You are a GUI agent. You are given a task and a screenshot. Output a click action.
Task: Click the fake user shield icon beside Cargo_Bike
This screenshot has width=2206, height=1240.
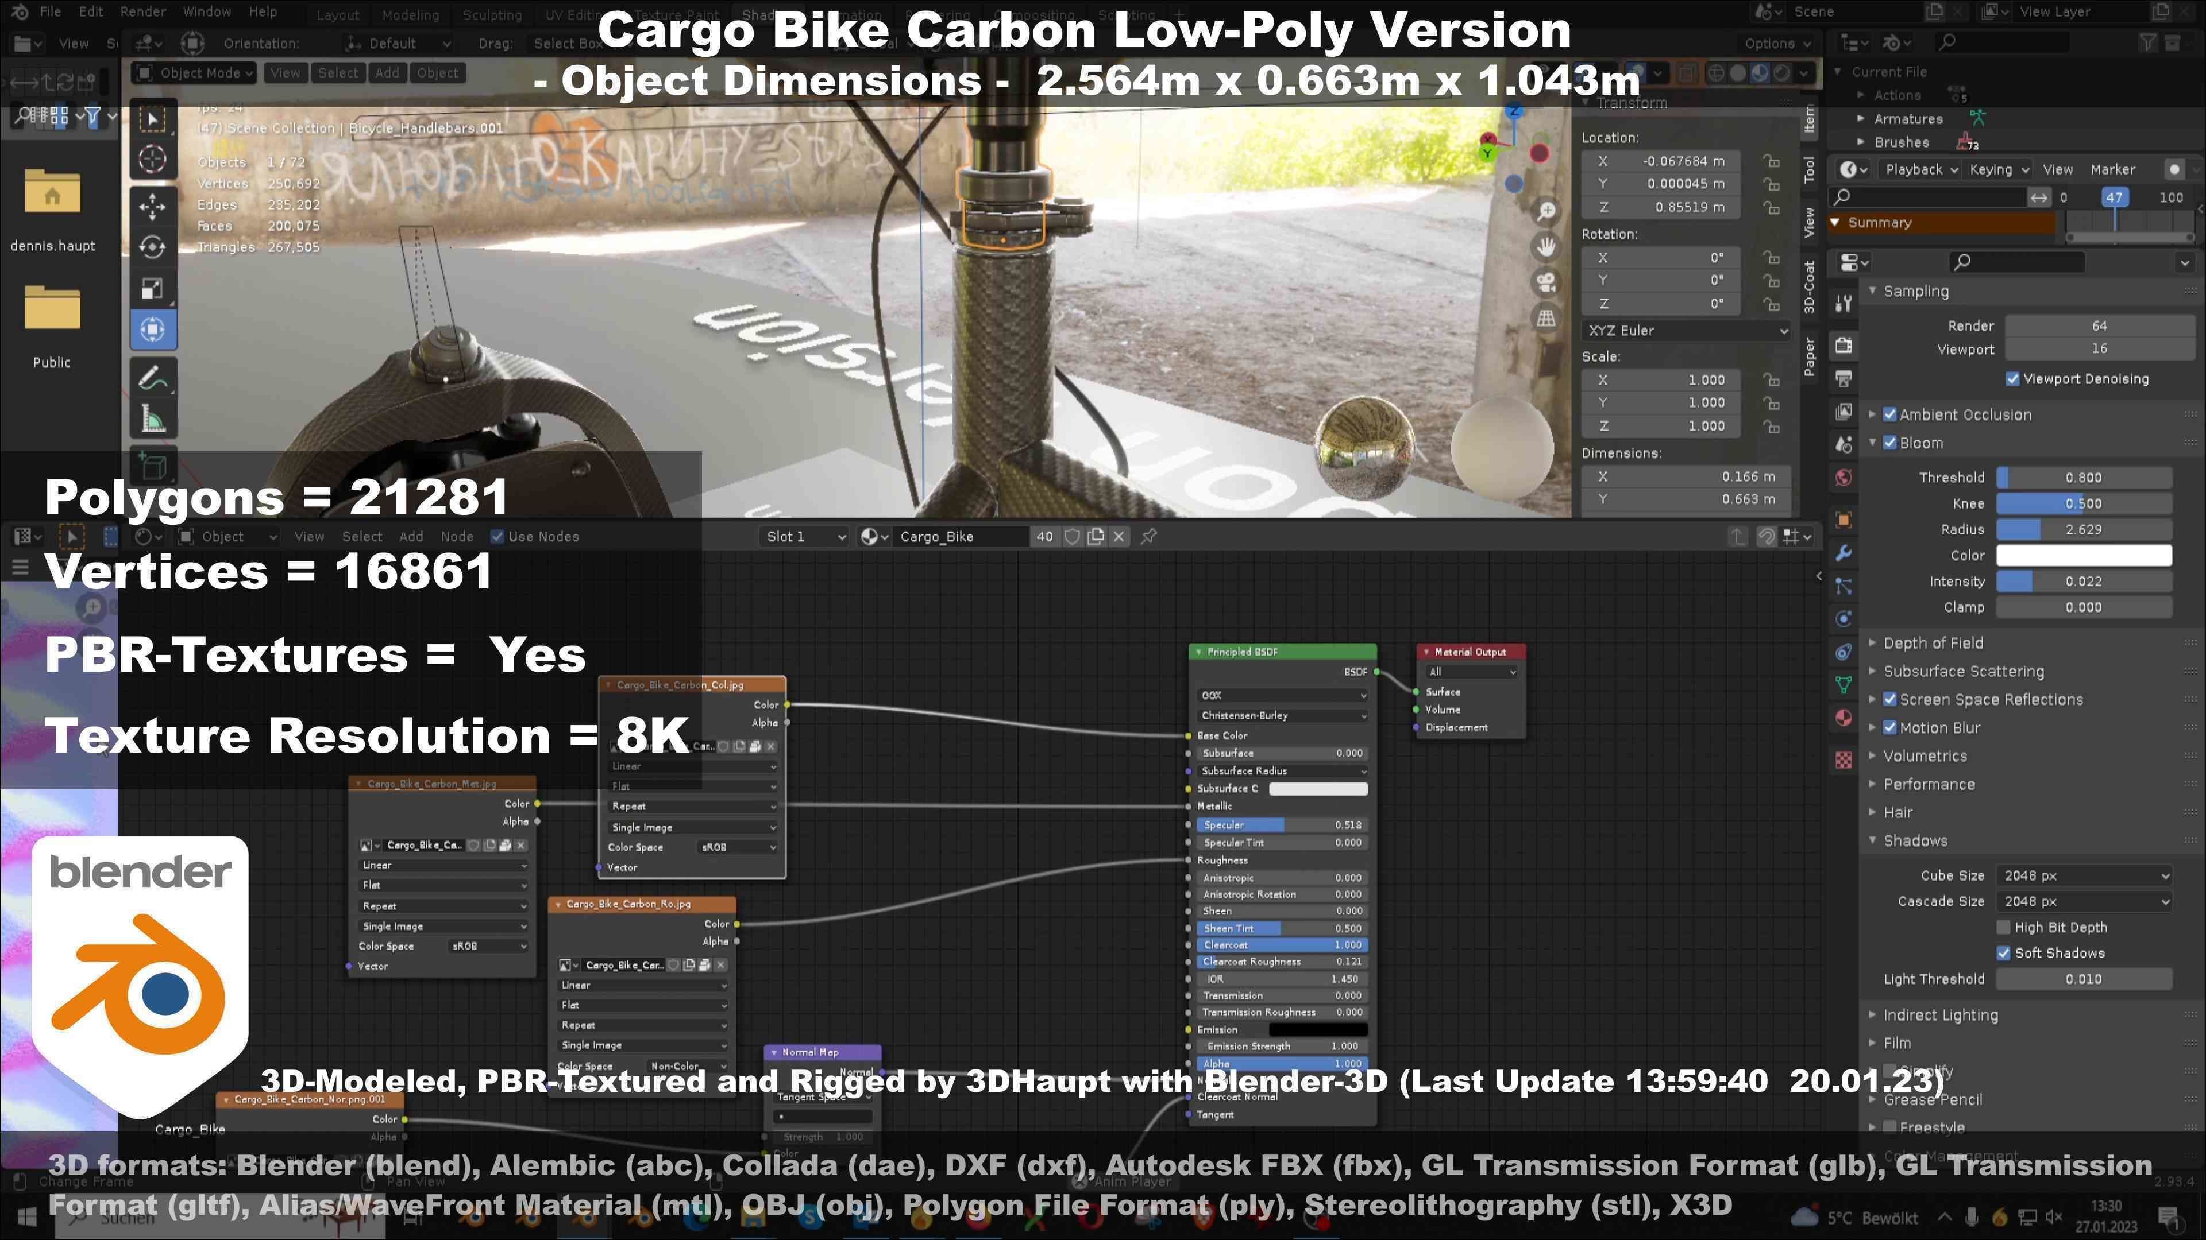click(x=1071, y=537)
